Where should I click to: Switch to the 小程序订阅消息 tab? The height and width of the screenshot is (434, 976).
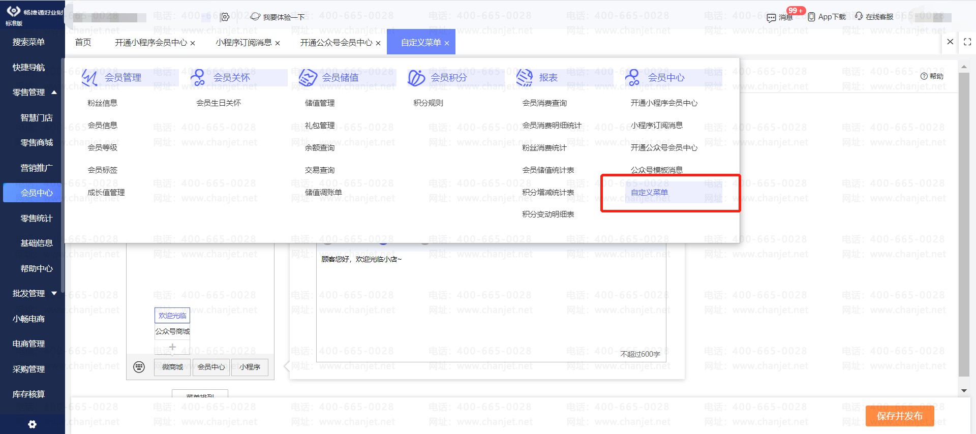243,43
